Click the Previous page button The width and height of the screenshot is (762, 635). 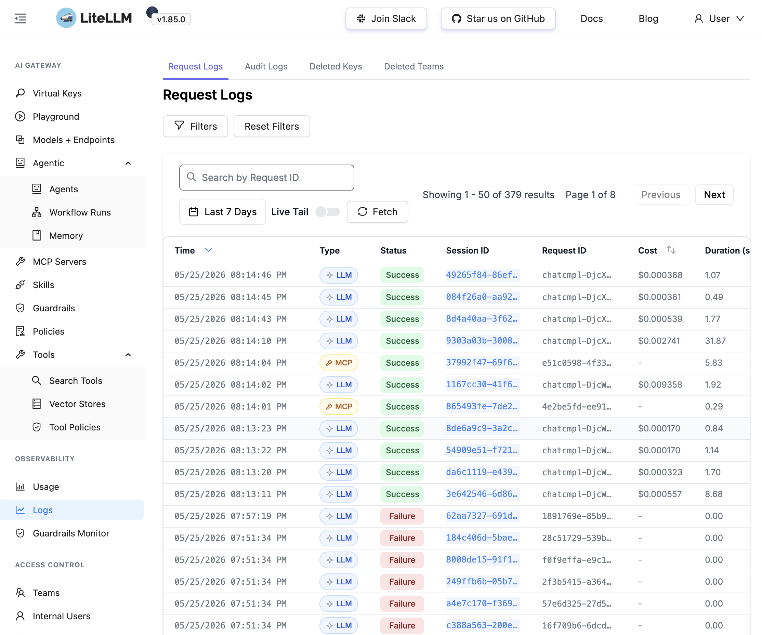click(661, 195)
